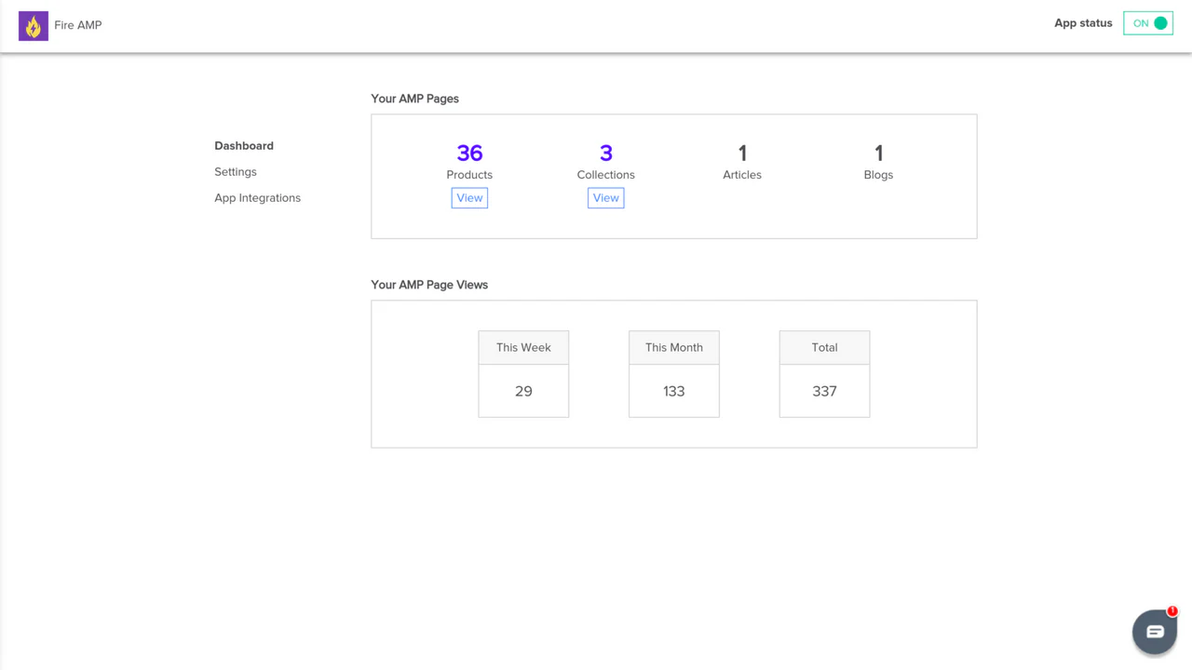Click the Your AMP Pages heading
The image size is (1192, 670).
(414, 99)
